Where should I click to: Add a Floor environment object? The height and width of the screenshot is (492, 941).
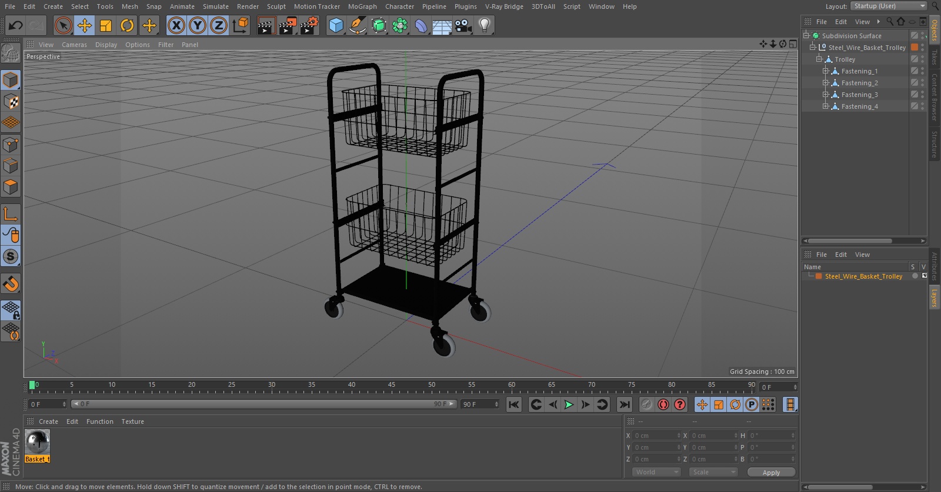442,25
